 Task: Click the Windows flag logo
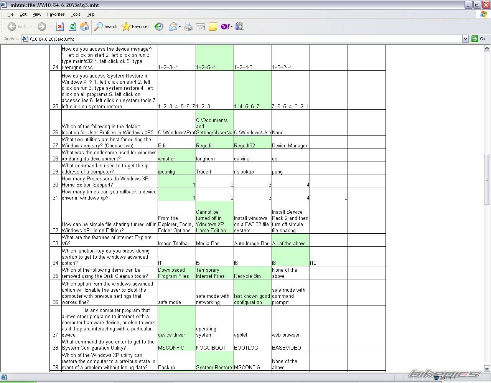[484, 14]
